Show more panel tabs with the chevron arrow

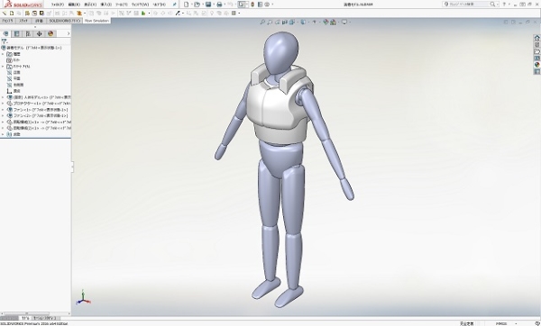point(69,33)
